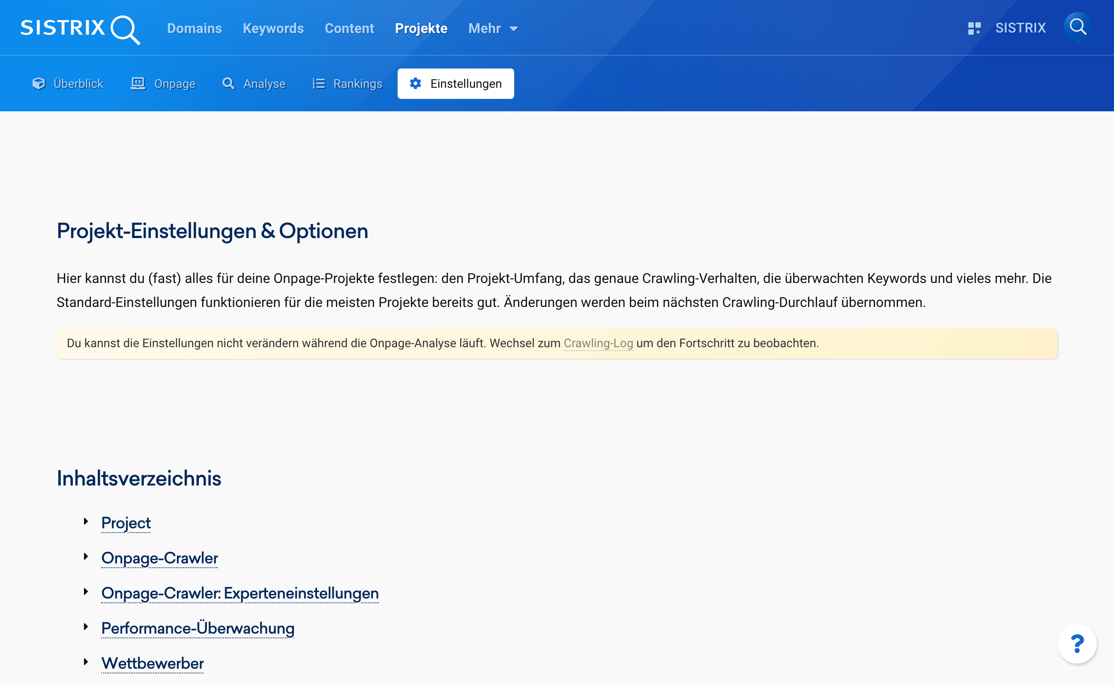Open Onpage-Crawler: Experteneinstellungen link
This screenshot has height=685, width=1114.
pos(240,593)
